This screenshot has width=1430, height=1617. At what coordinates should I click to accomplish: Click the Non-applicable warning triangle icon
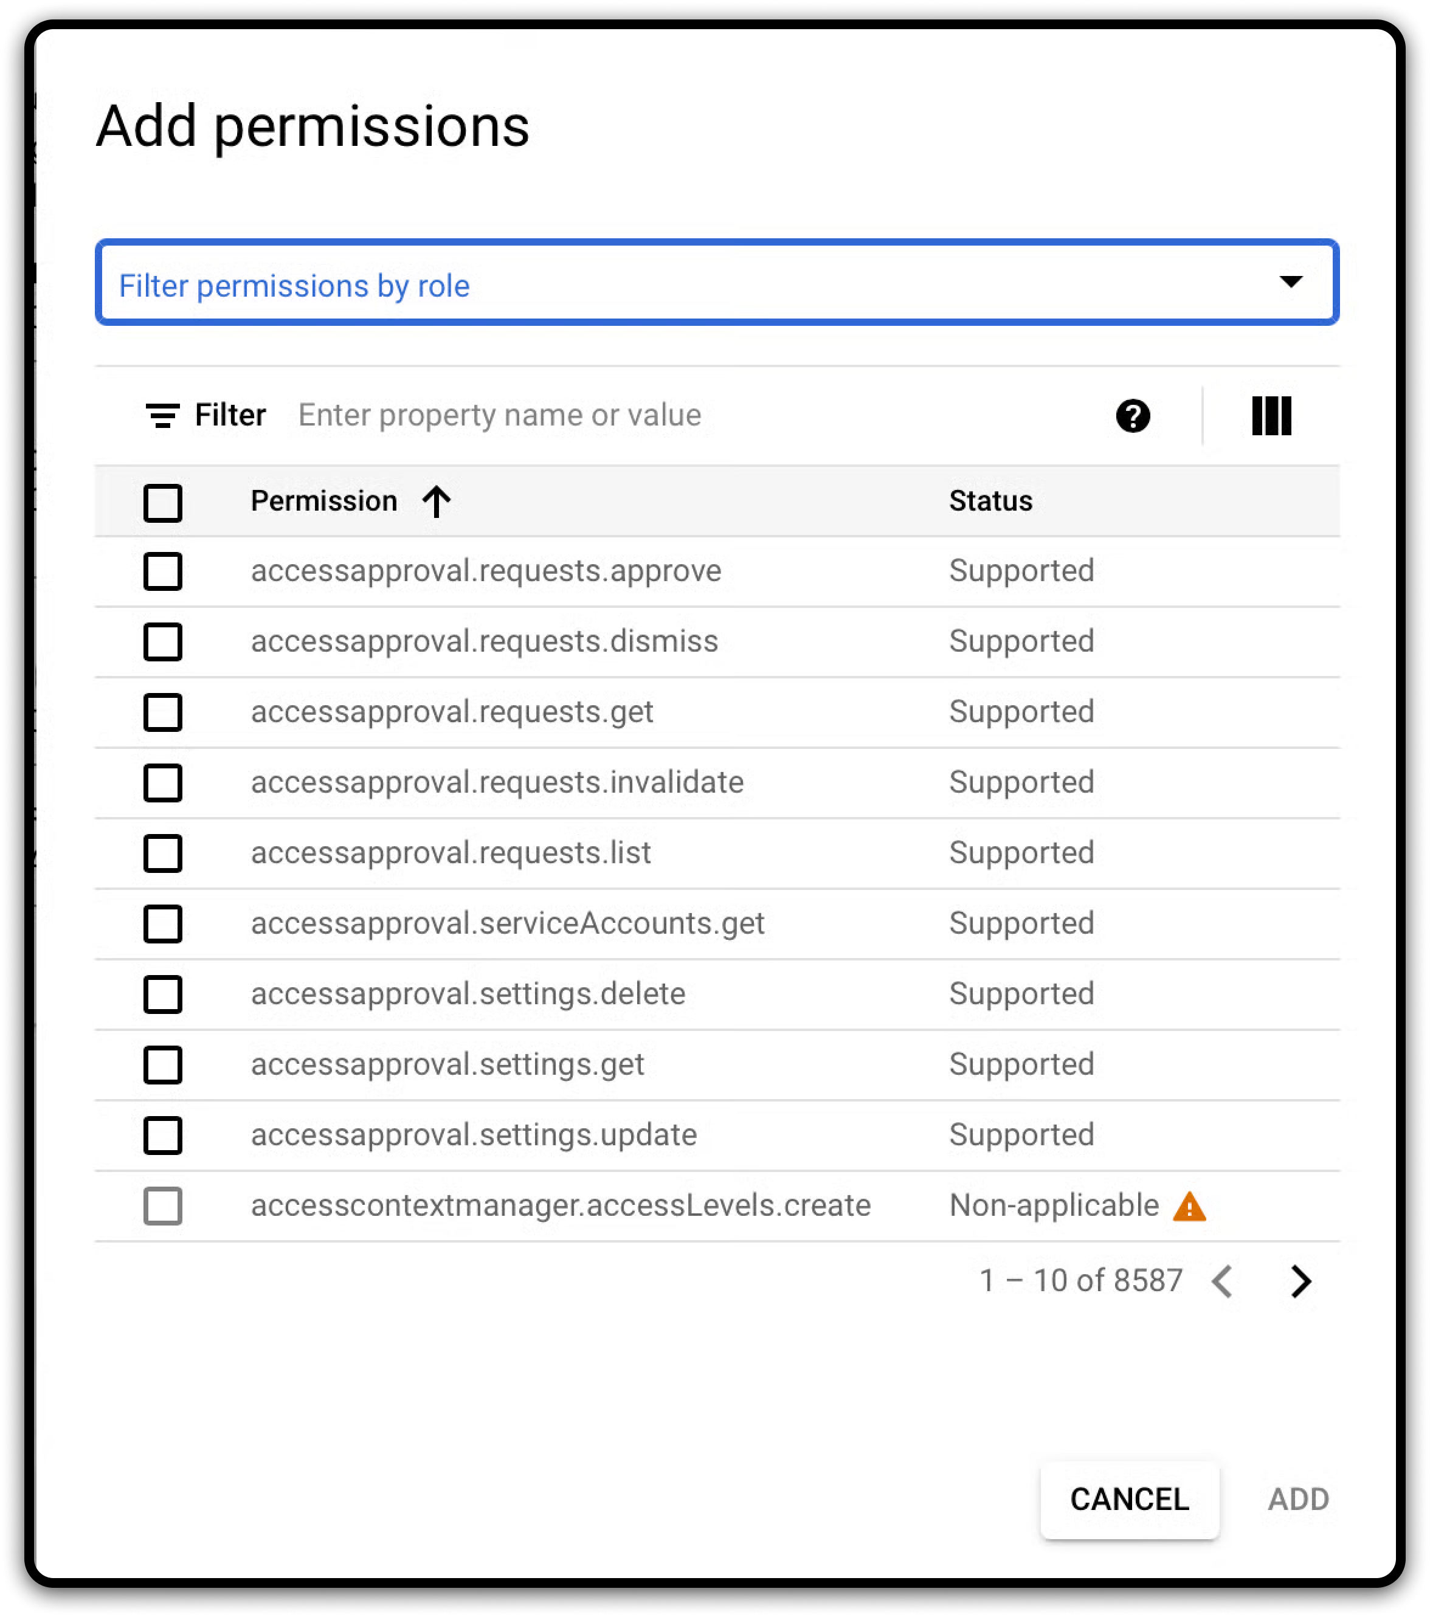[x=1189, y=1207]
